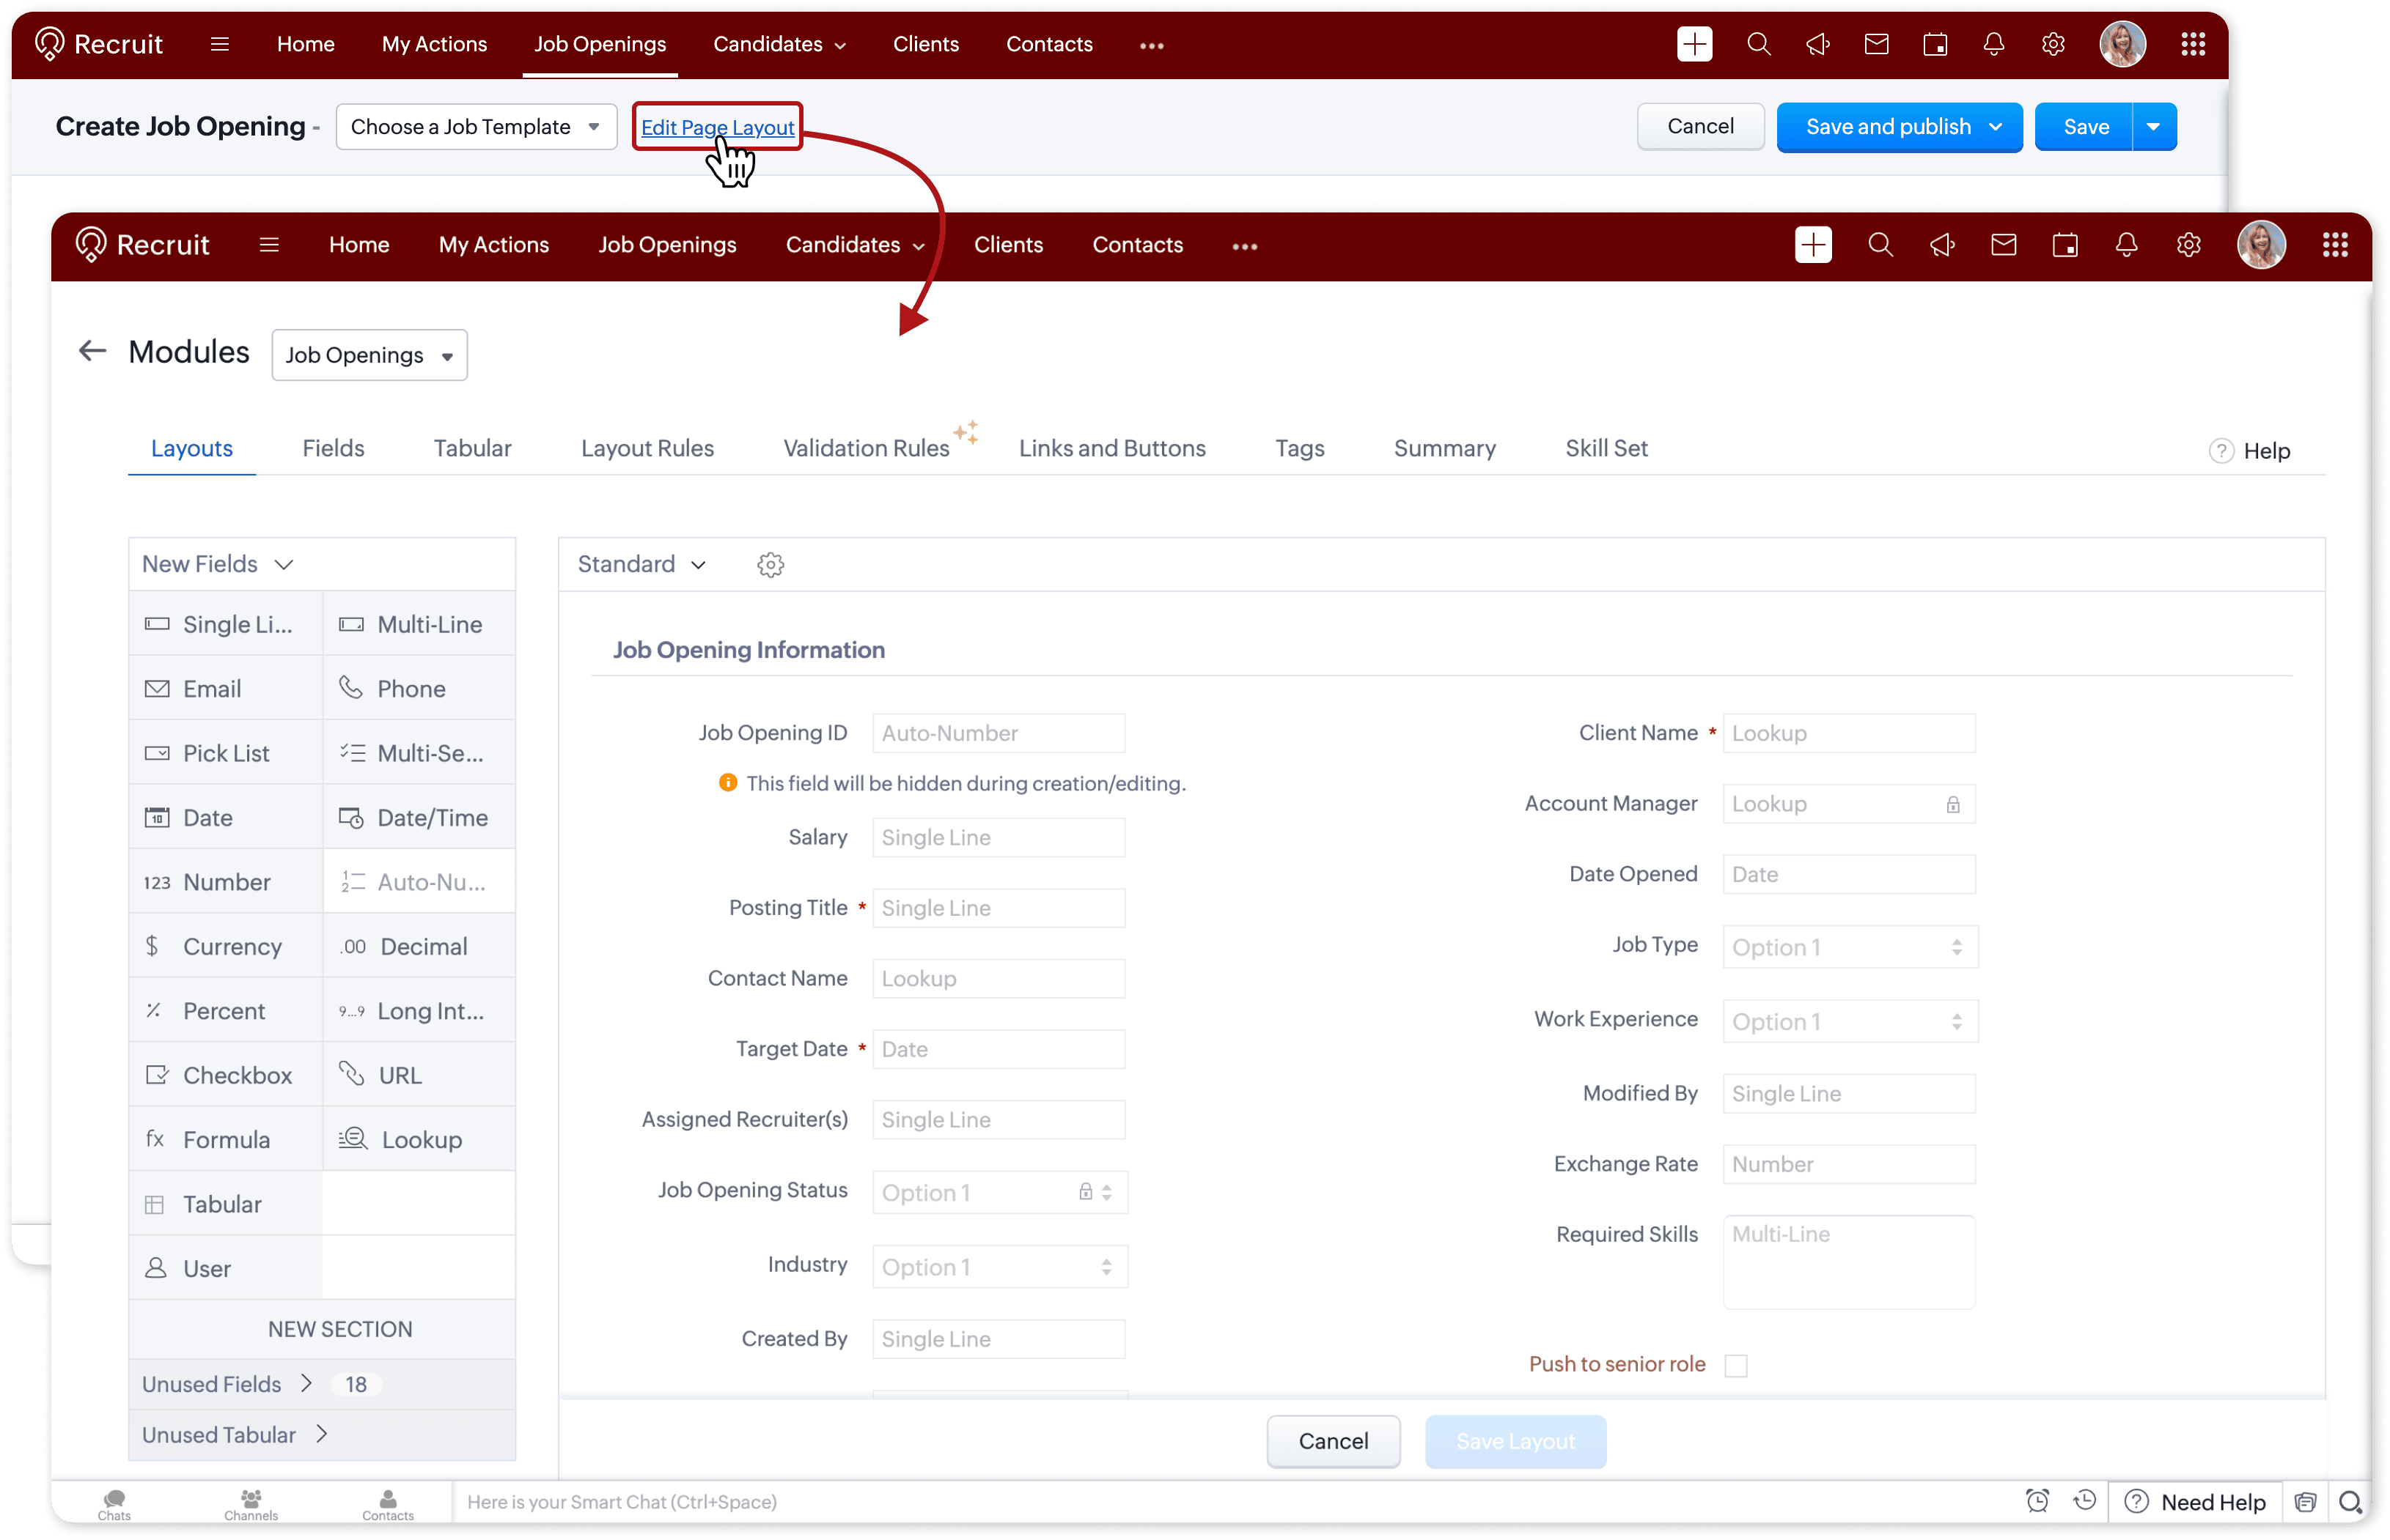Click the search magnifier in inner header
The width and height of the screenshot is (2390, 1540).
click(x=1880, y=246)
